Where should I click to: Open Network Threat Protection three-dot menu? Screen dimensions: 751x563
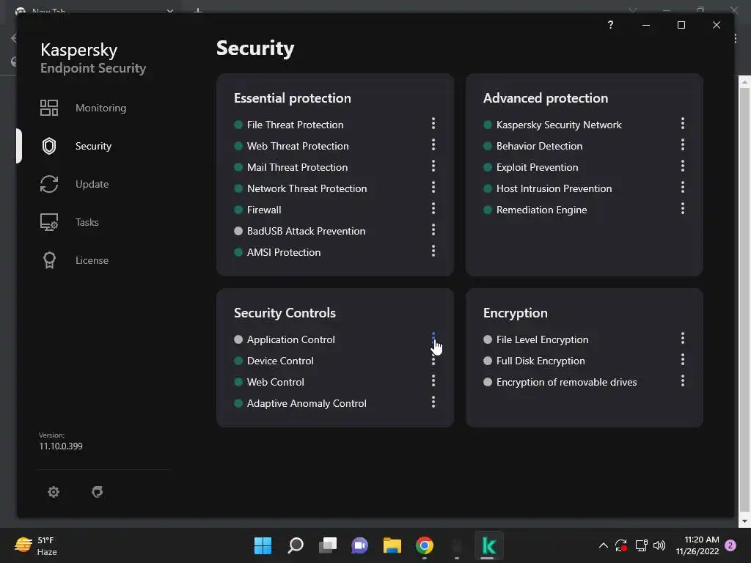(433, 187)
